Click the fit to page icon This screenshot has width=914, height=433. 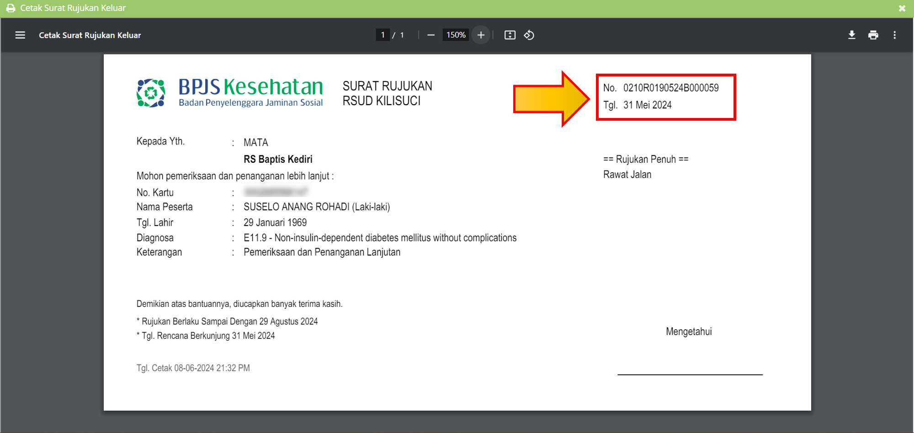[510, 35]
